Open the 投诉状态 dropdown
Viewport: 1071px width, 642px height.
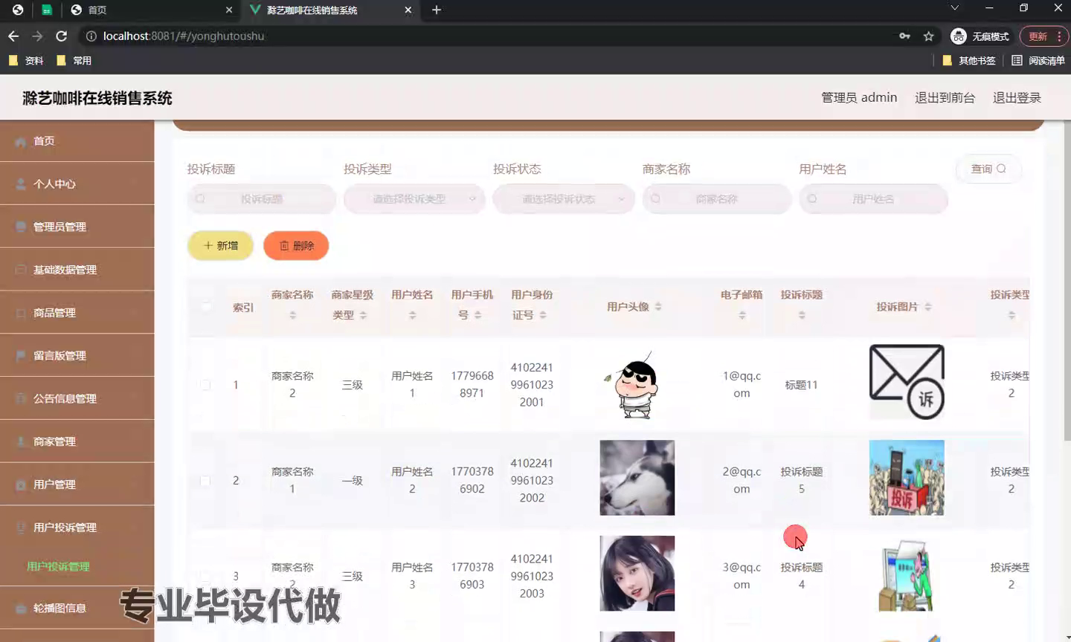[x=564, y=199]
